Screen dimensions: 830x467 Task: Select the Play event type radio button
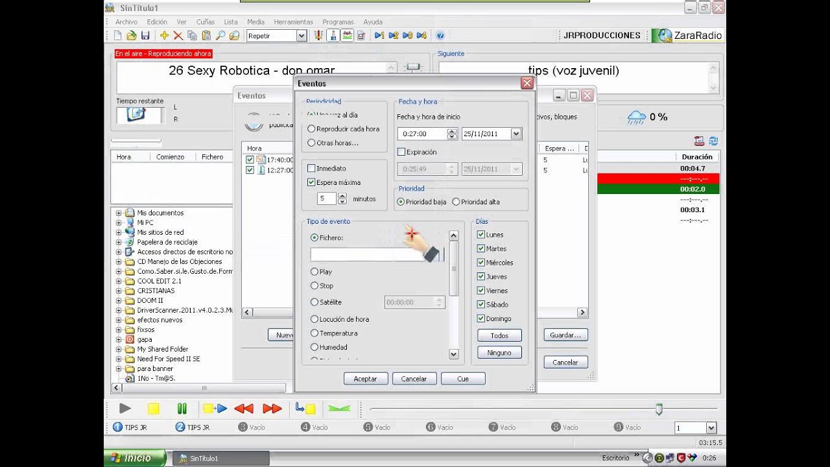(314, 272)
